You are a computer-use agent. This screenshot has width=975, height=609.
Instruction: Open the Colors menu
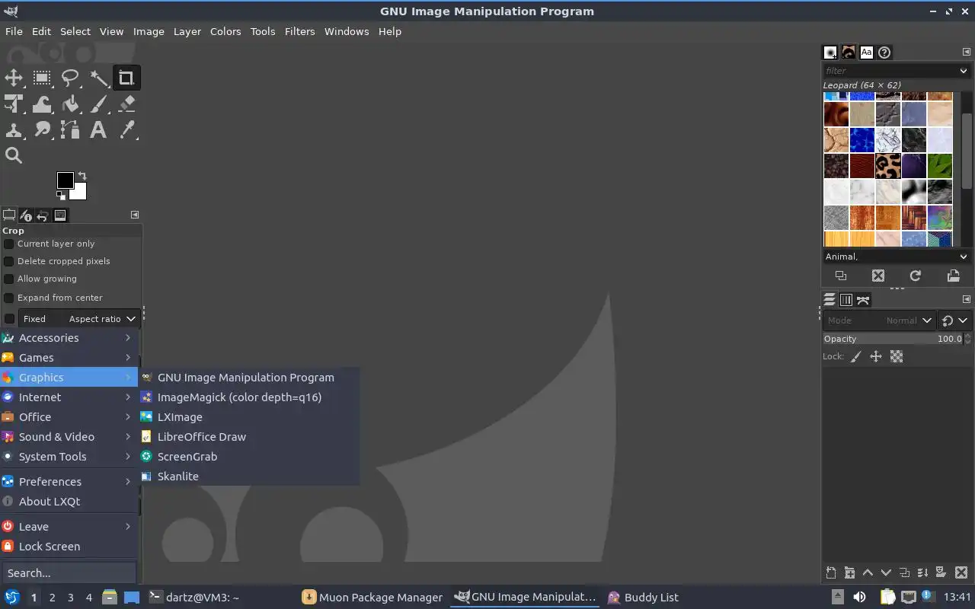click(225, 31)
